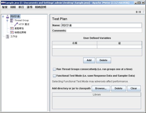Click the 彙整報告 listener graph icon
Screen dimensions: 146x113
point(12,29)
